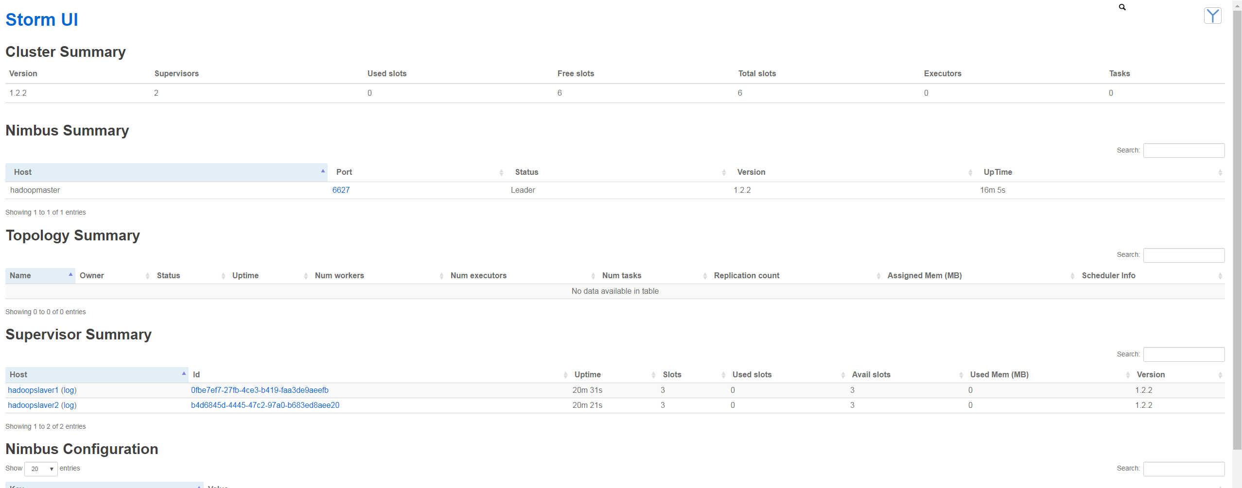Image resolution: width=1242 pixels, height=488 pixels.
Task: Sort topologies by Scheduler Info
Action: tap(1151, 276)
